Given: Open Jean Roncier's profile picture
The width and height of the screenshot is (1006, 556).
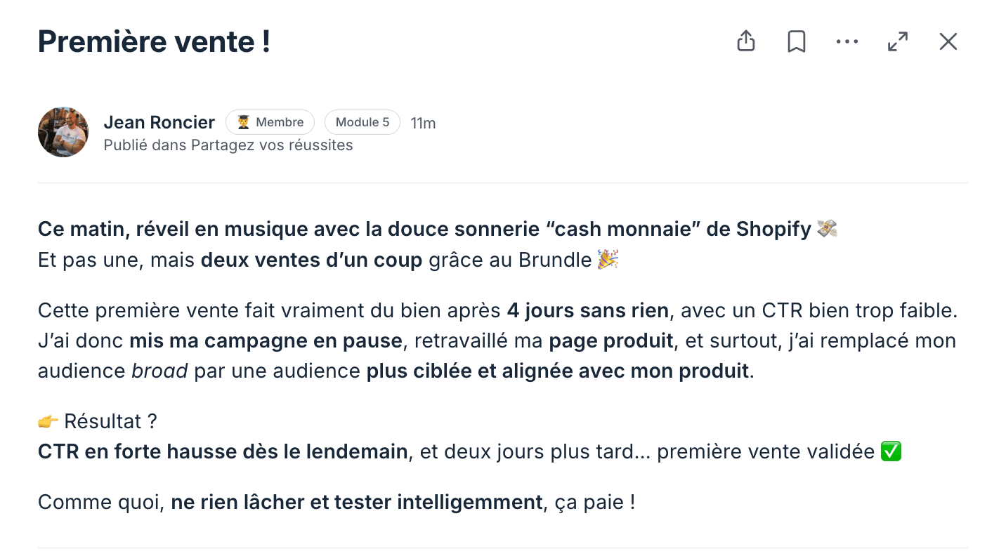Looking at the screenshot, I should tap(63, 132).
